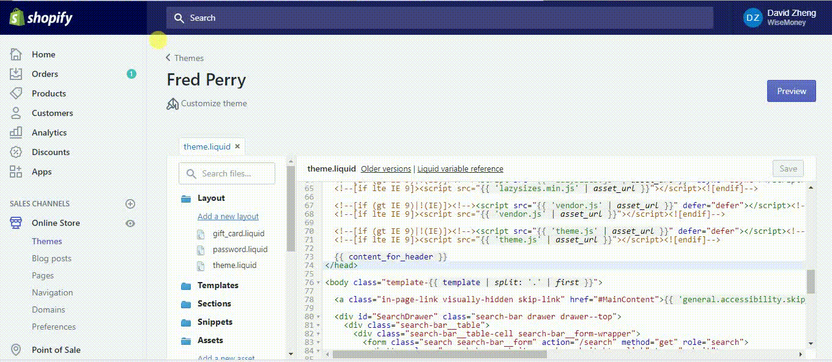
Task: Click the Customize theme brush icon
Action: pyautogui.click(x=173, y=104)
